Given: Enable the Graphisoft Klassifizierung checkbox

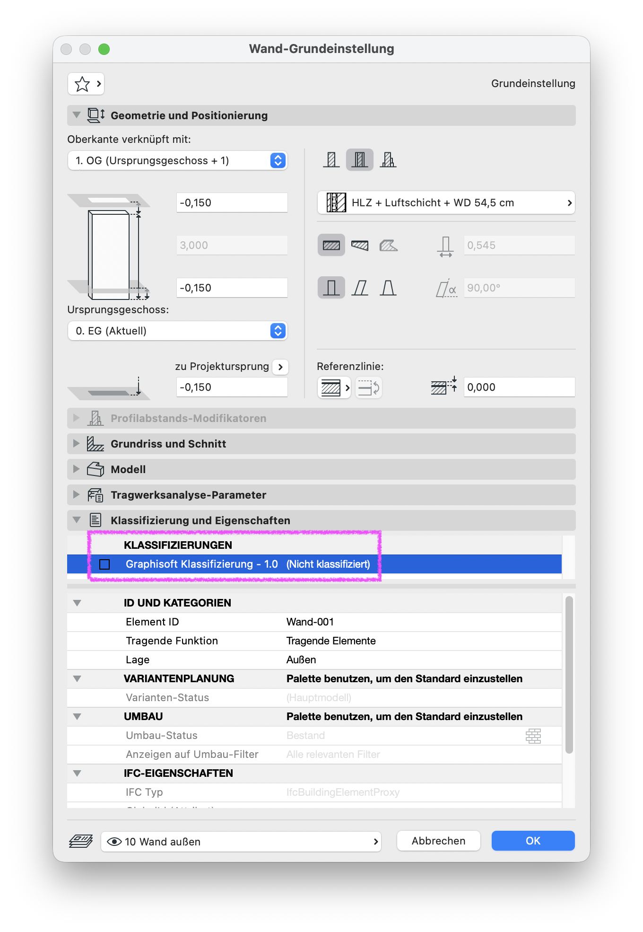Looking at the screenshot, I should [104, 564].
